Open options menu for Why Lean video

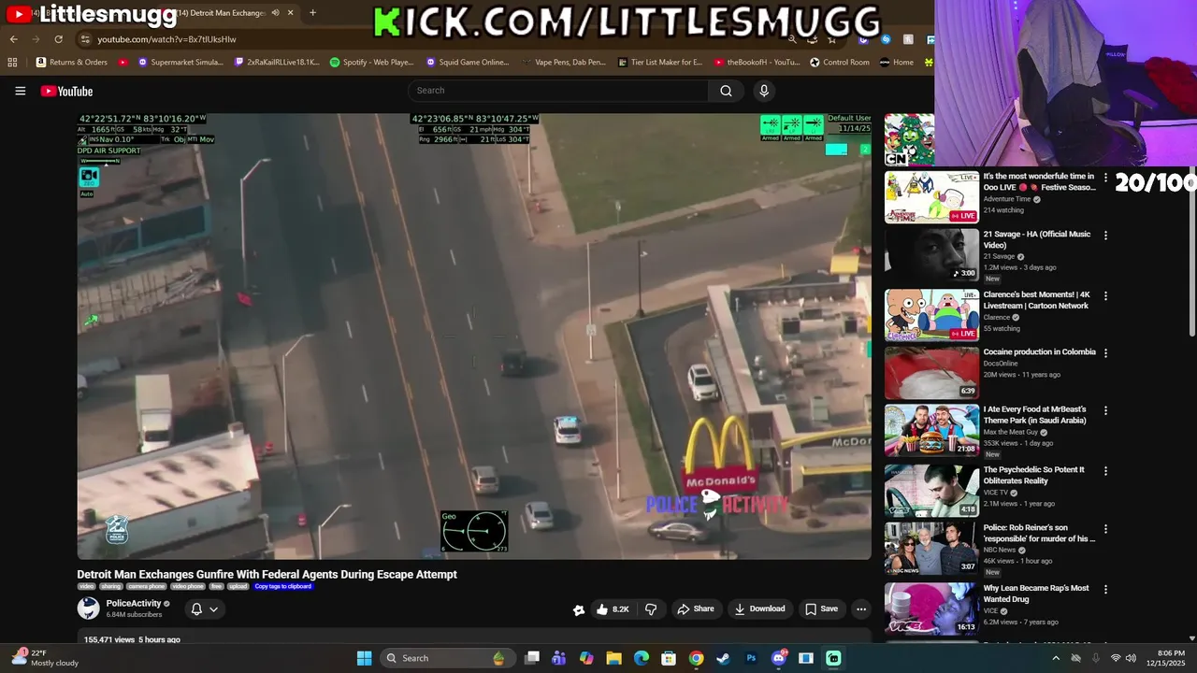(1105, 590)
